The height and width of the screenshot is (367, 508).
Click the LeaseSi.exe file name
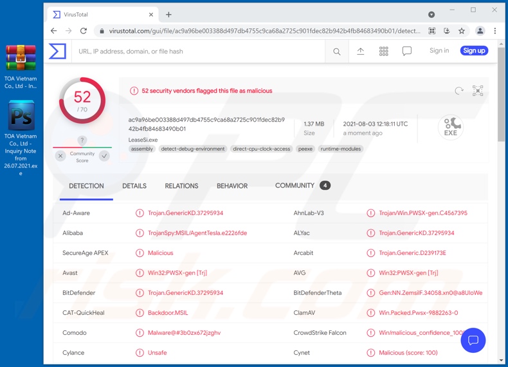143,140
